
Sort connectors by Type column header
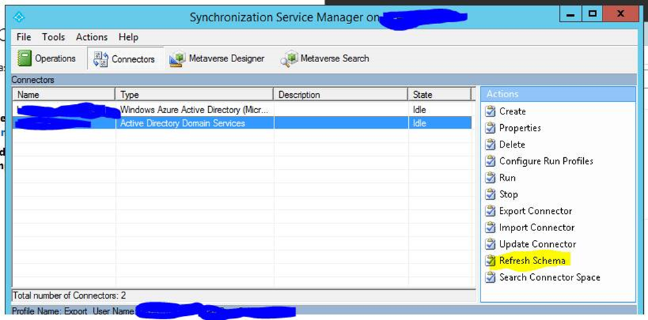point(194,94)
